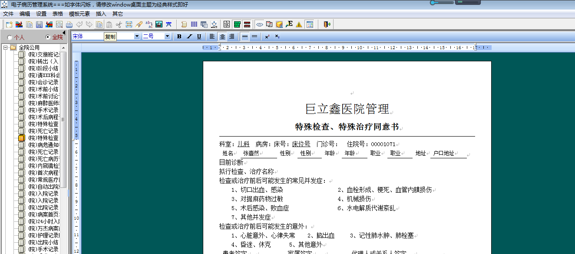The height and width of the screenshot is (254, 575).
Task: Toggle Bold formatting
Action: pos(179,37)
